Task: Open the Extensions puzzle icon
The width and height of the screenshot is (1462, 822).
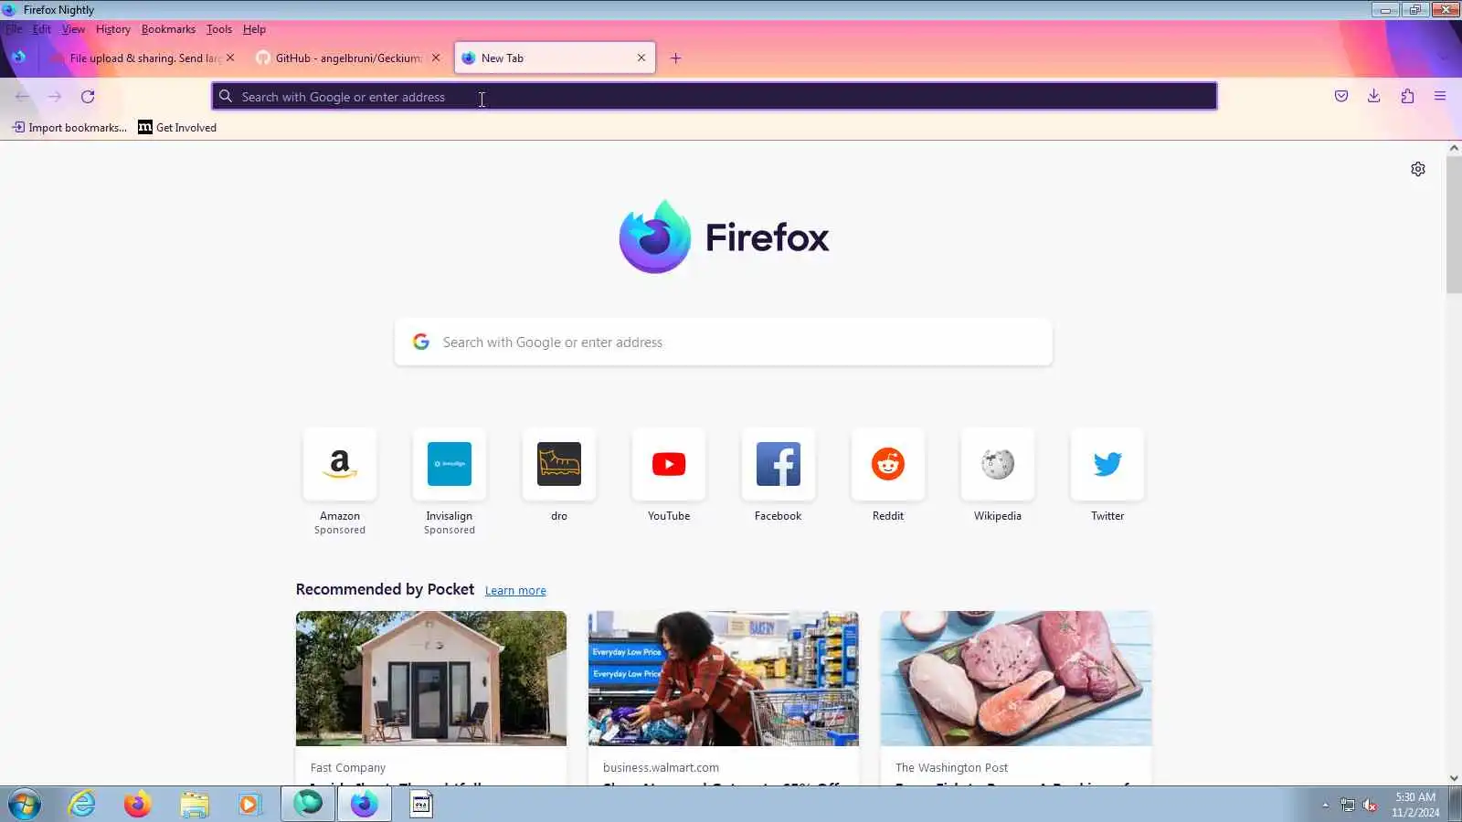Action: 1407,96
